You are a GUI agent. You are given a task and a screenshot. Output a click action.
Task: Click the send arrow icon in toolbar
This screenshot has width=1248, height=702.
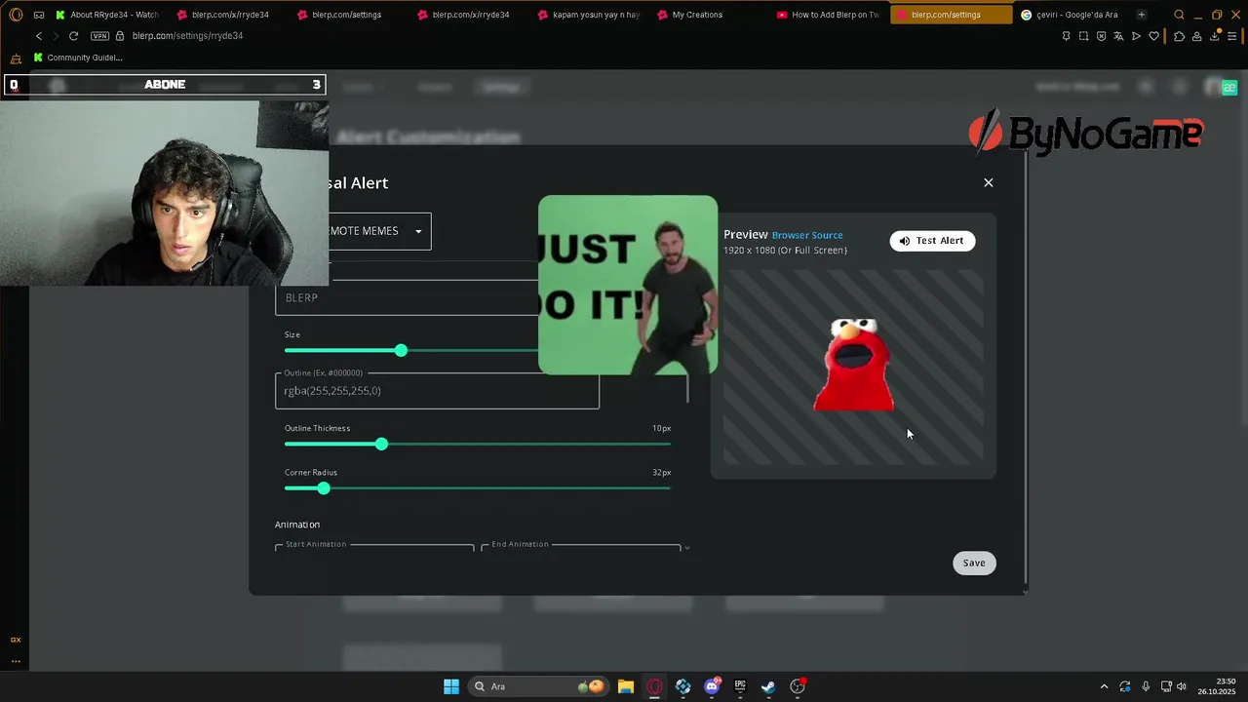click(1136, 36)
